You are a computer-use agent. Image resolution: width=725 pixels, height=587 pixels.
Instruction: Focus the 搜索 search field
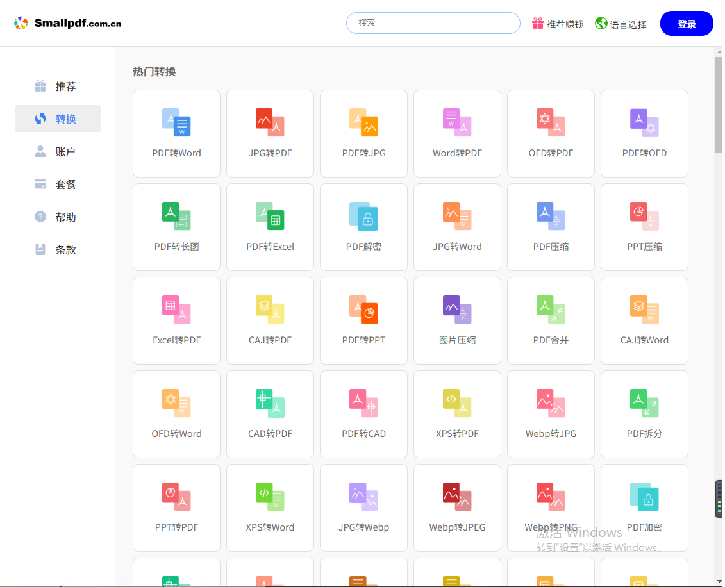click(x=433, y=23)
